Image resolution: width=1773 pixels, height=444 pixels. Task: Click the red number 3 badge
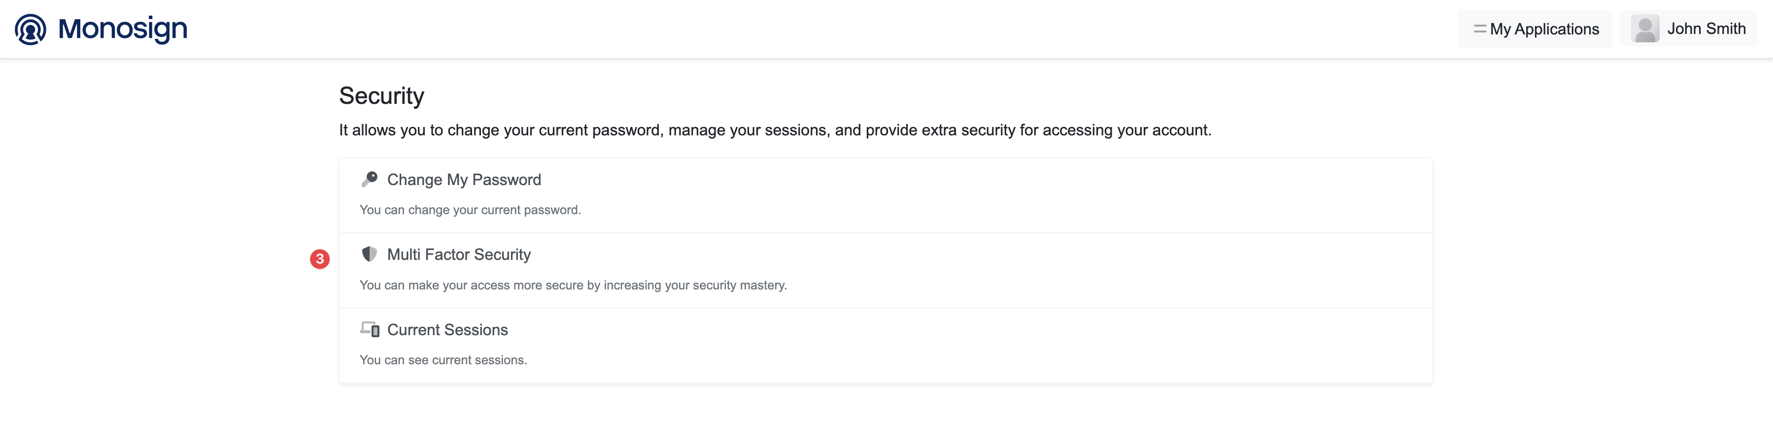(x=320, y=259)
